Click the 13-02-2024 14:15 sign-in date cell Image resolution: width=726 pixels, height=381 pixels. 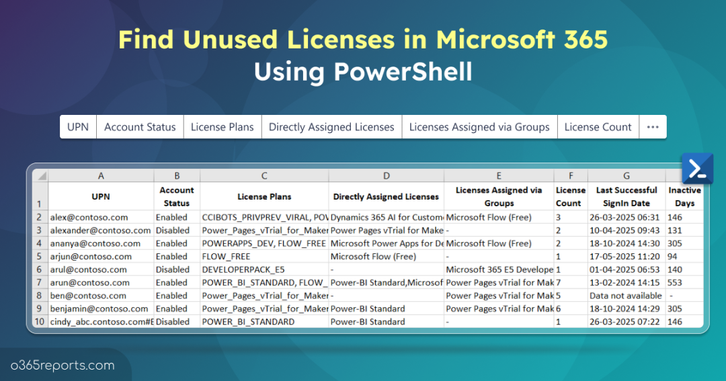(627, 282)
